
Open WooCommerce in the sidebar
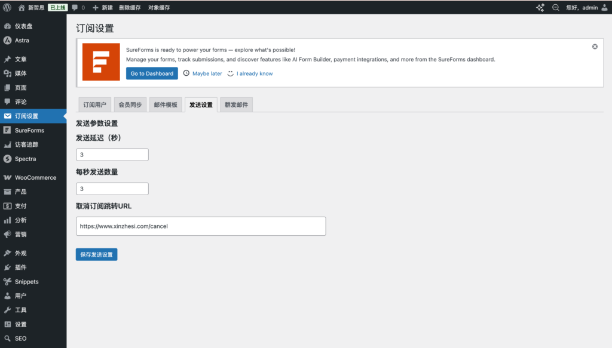pyautogui.click(x=35, y=178)
